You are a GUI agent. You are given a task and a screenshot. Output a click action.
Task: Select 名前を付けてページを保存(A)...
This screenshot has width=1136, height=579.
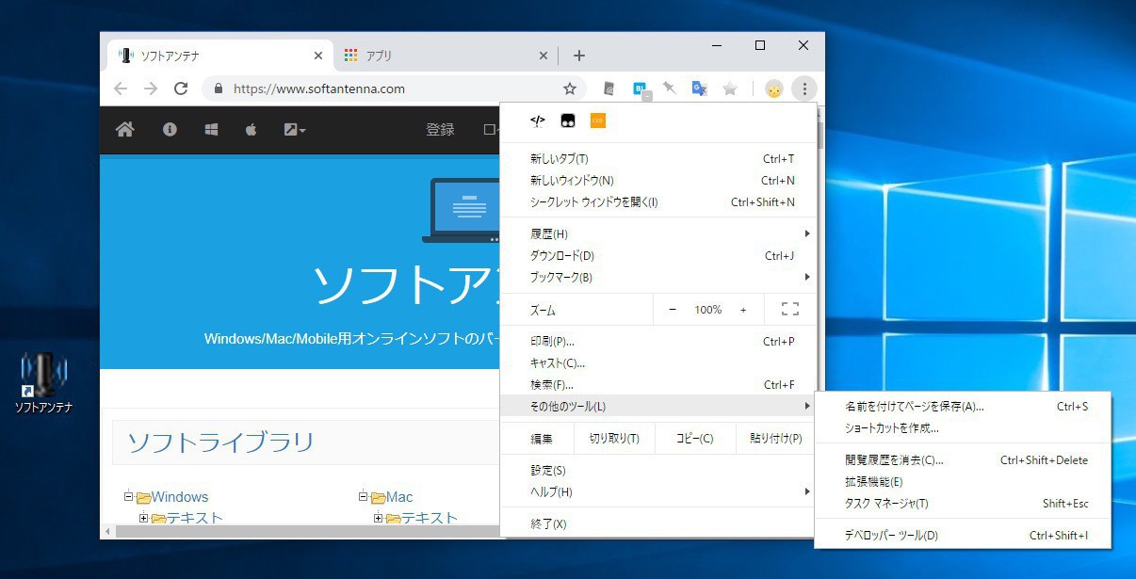(963, 407)
